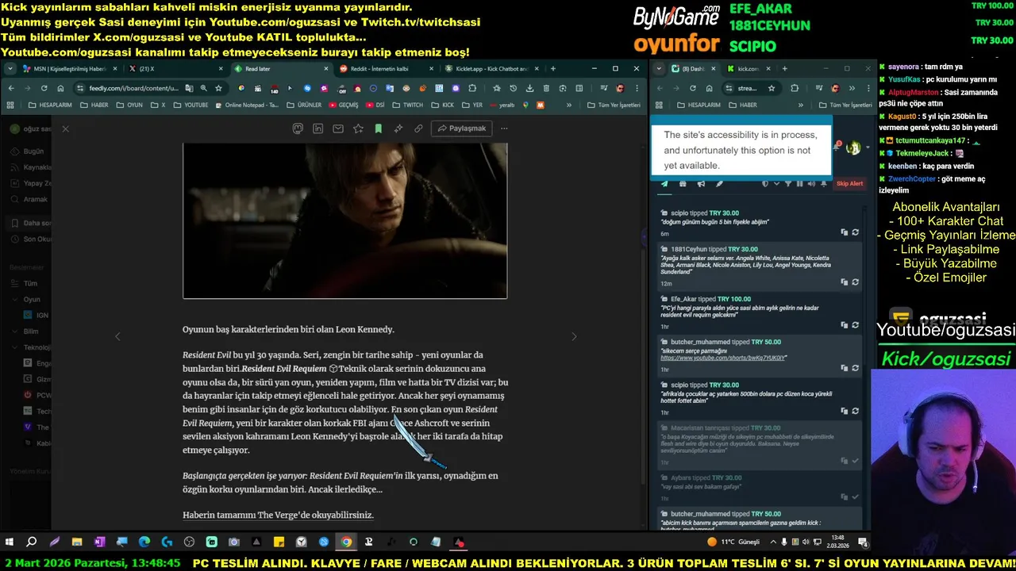
Task: Bookmark Feedly page with address star
Action: coord(218,88)
